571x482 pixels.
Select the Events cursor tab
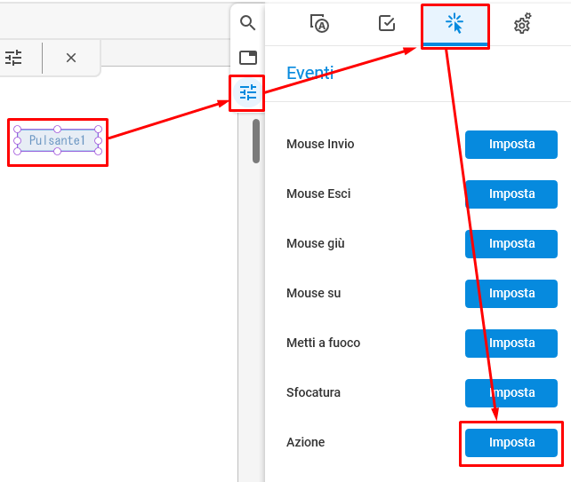[454, 24]
